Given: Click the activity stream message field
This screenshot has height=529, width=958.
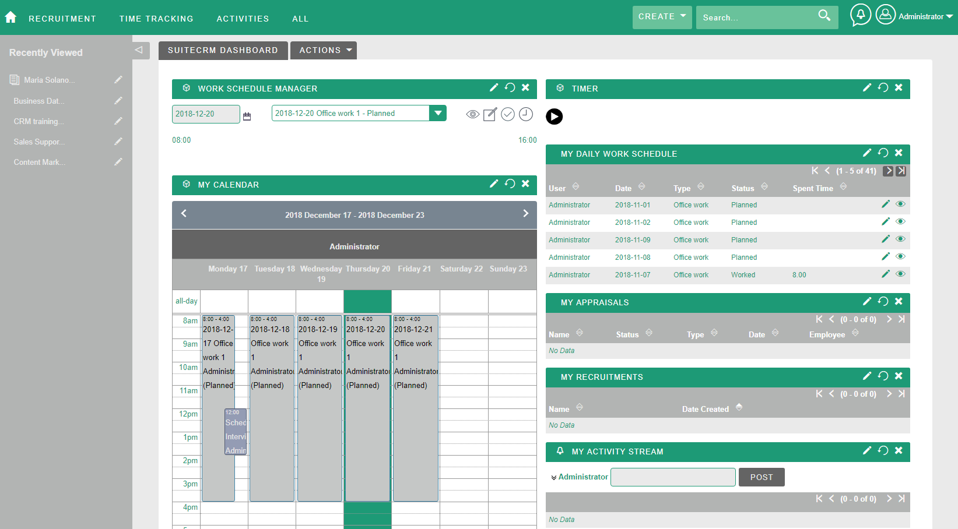Looking at the screenshot, I should (x=673, y=477).
